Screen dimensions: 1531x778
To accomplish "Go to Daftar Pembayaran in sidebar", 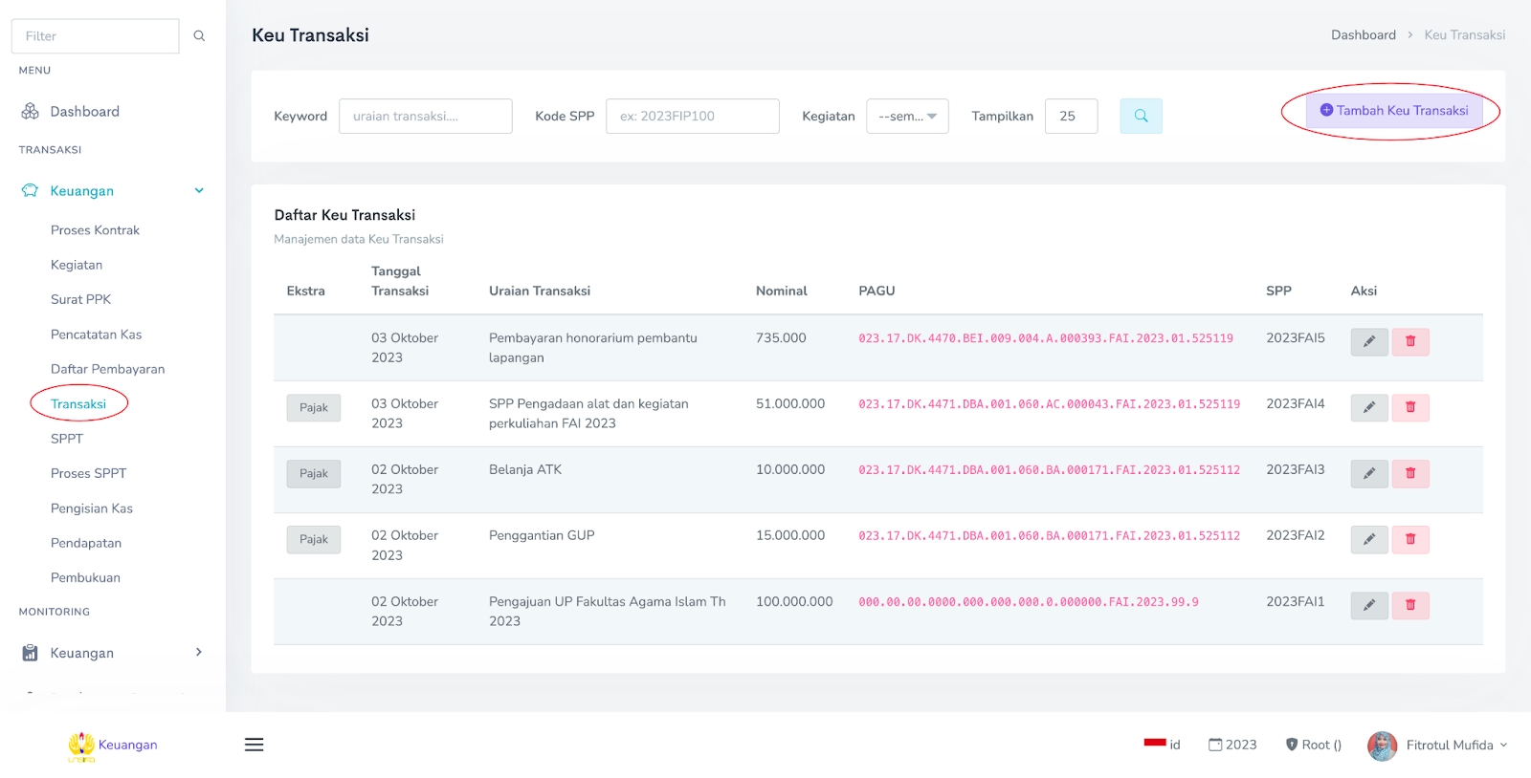I will coord(107,369).
